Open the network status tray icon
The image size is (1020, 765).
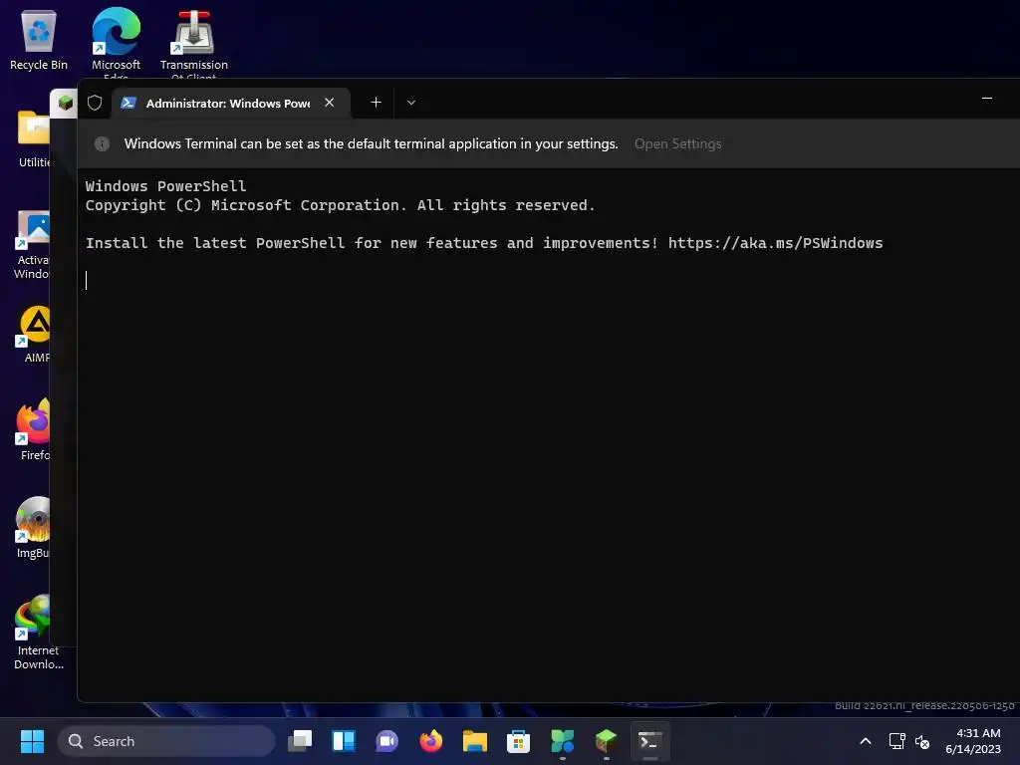point(897,741)
